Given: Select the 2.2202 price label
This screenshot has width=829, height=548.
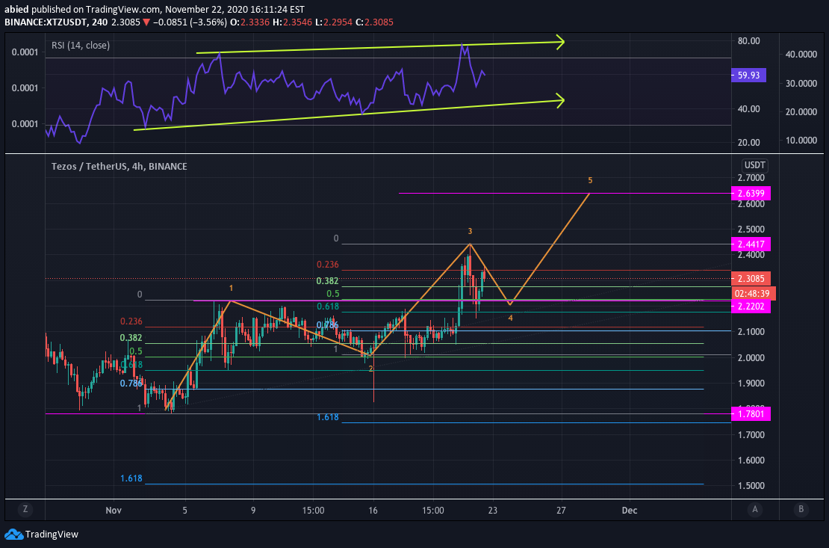Looking at the screenshot, I should [x=751, y=306].
